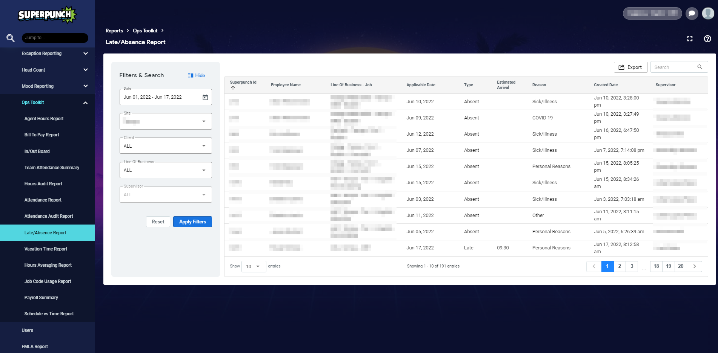
Task: Sort by Type column header
Action: [x=468, y=85]
